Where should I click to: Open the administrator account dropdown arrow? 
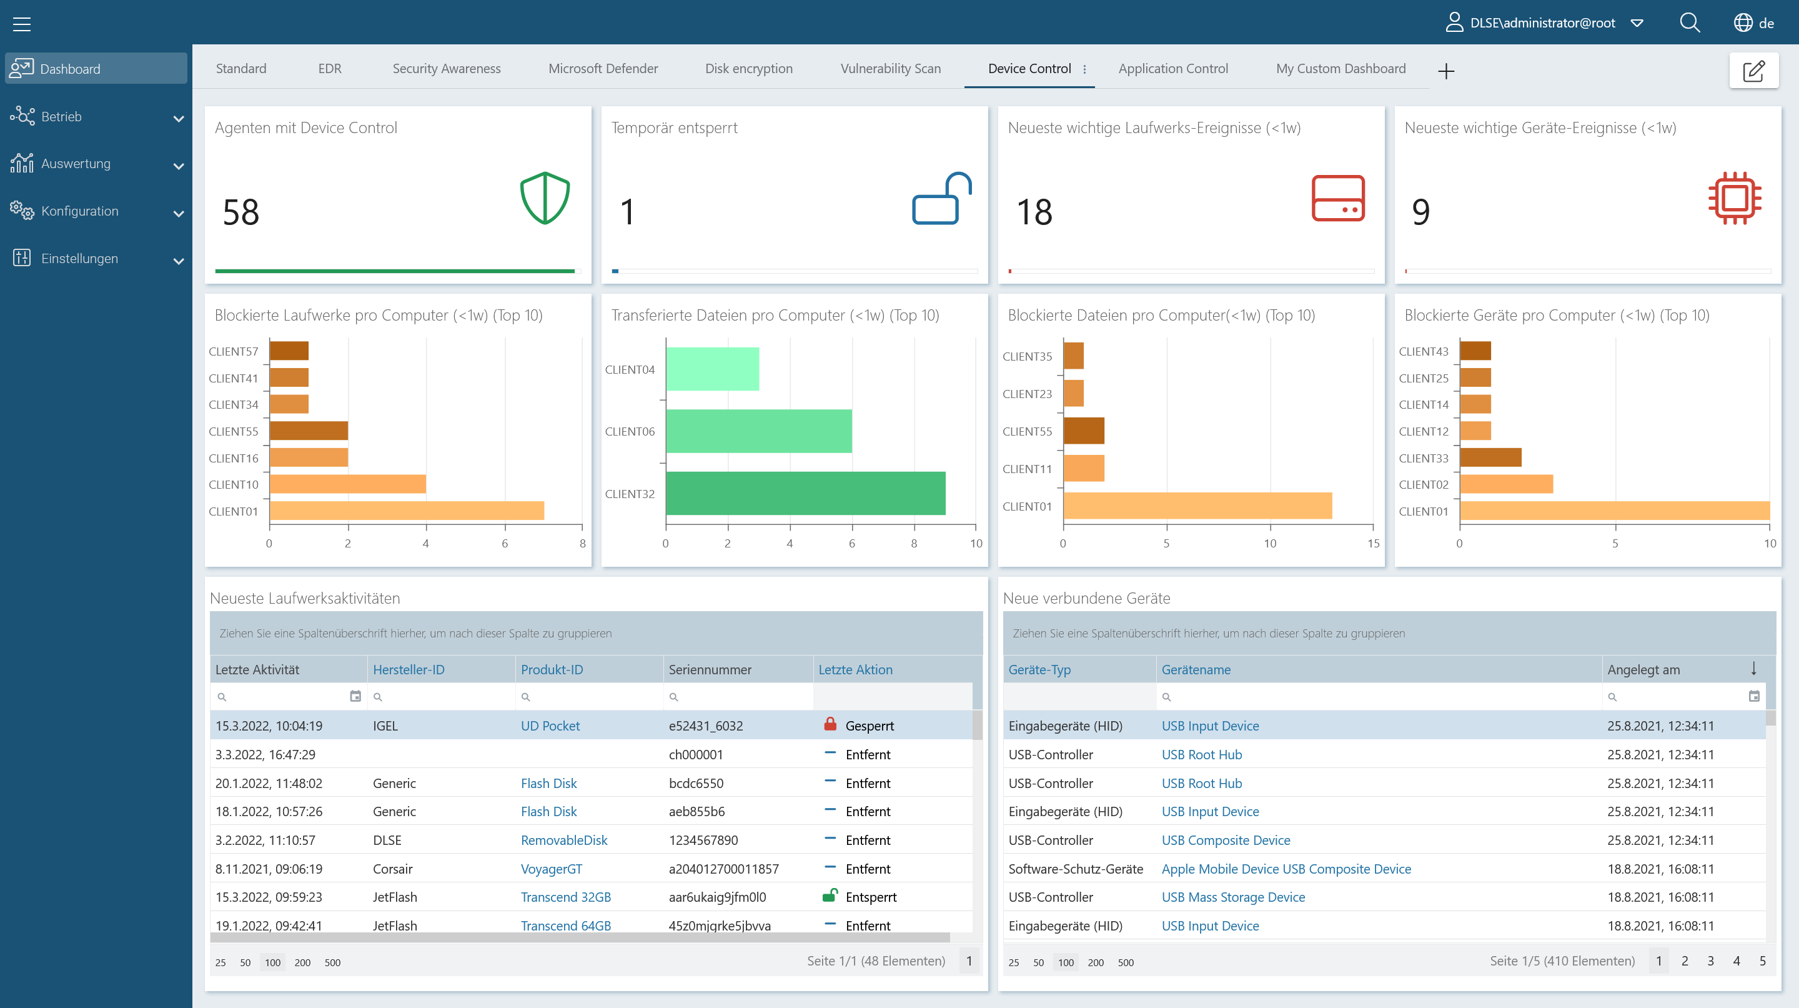click(x=1637, y=23)
